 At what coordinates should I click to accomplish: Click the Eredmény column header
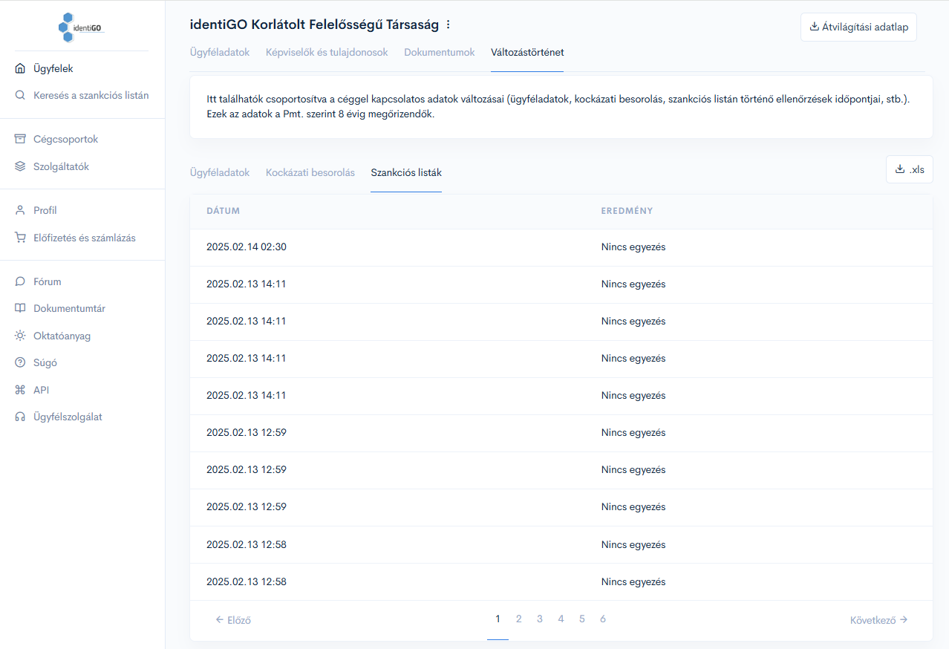(627, 211)
